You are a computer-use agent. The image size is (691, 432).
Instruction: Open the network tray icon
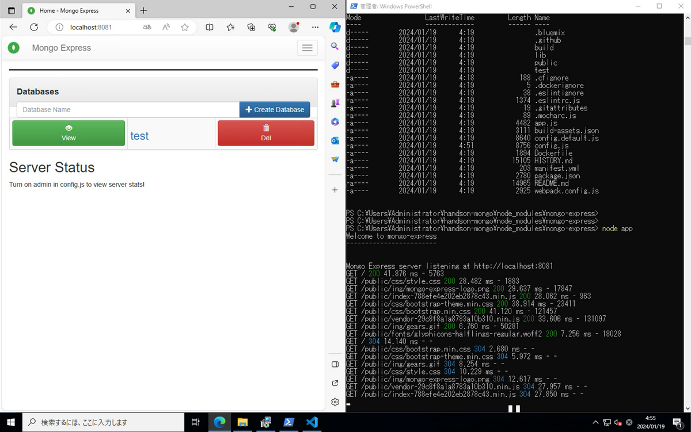click(607, 422)
